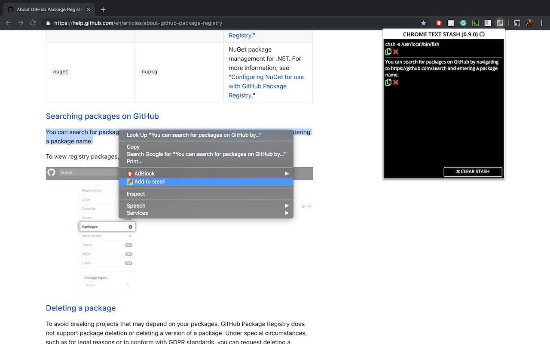Open the Chrome three-dot menu
The height and width of the screenshot is (344, 550).
[541, 23]
